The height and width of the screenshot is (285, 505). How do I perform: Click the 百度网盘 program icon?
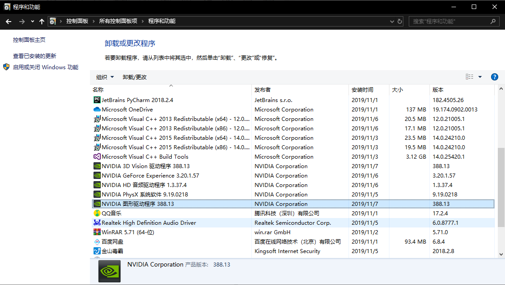(97, 241)
